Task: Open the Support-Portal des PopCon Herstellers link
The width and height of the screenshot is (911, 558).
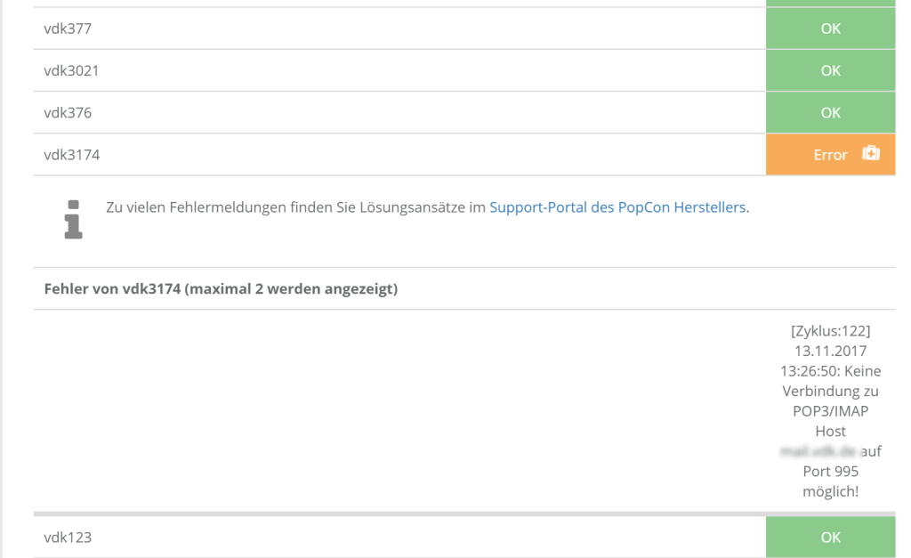Action: 618,207
